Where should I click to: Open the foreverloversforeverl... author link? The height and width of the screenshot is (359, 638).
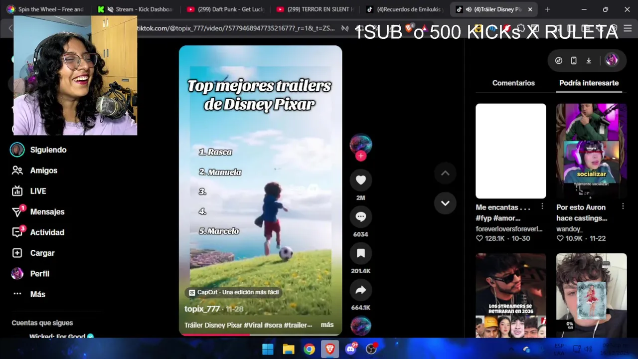tap(509, 229)
